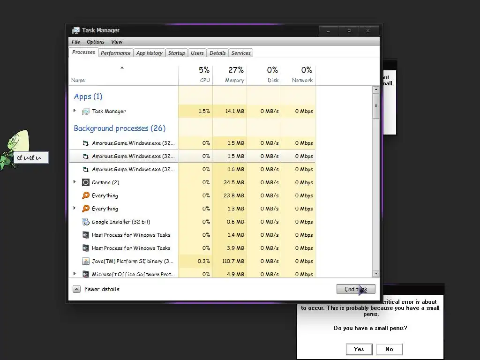Viewport: 480px width, 360px height.
Task: Expand the Microsoft Office Software Protection entry
Action: click(75, 274)
